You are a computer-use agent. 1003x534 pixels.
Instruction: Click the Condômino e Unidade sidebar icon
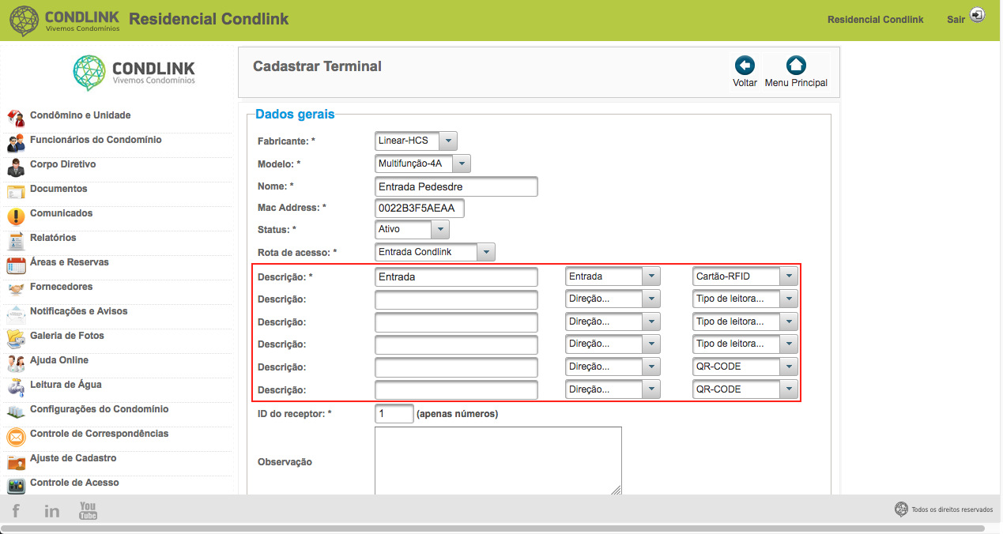click(x=16, y=118)
